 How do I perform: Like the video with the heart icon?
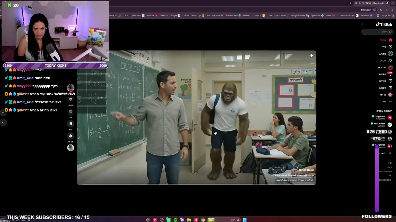click(x=71, y=100)
